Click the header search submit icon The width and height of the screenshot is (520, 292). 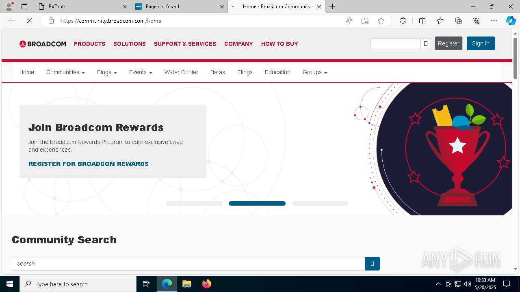point(426,43)
